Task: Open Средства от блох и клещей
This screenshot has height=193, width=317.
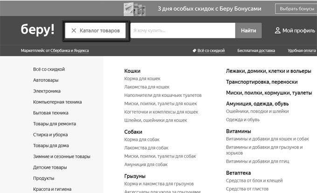Action: click(x=254, y=180)
